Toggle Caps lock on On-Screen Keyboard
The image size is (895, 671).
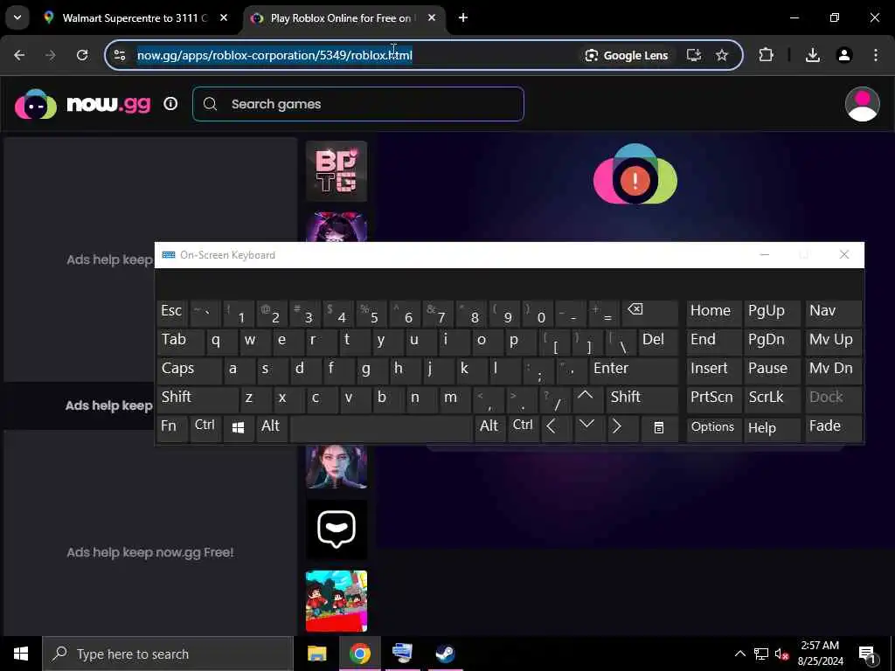pos(189,370)
